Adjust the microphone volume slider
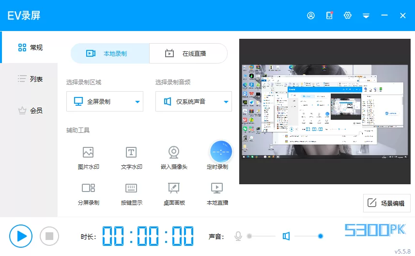The image size is (415, 256). tap(261, 236)
